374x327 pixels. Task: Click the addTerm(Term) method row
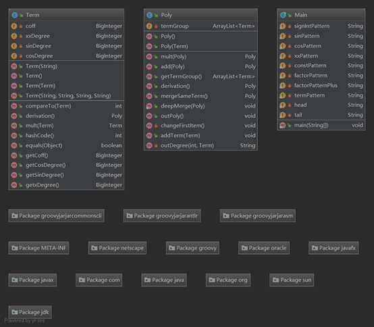[x=201, y=136]
